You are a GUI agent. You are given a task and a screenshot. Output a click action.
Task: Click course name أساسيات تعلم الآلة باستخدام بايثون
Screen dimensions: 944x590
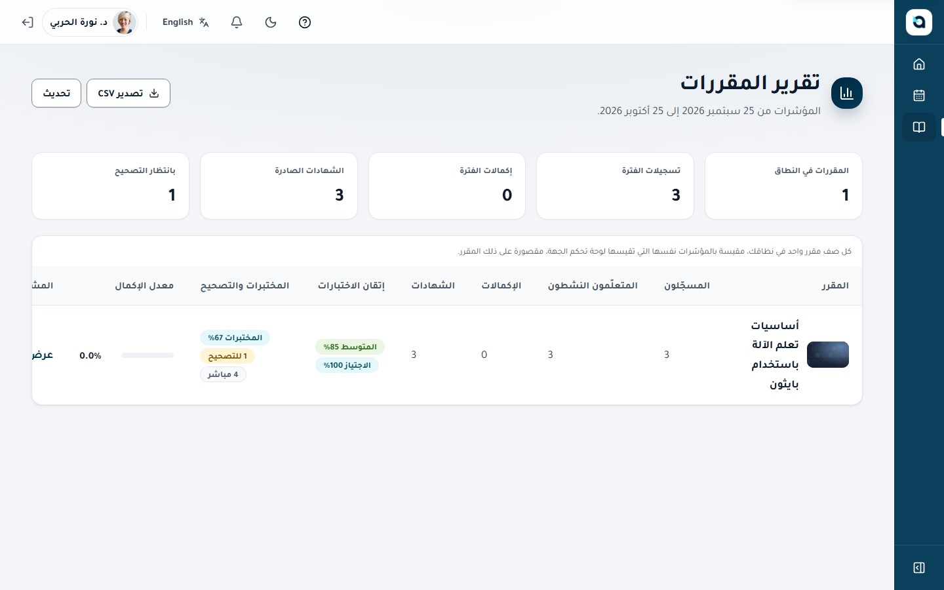(775, 355)
